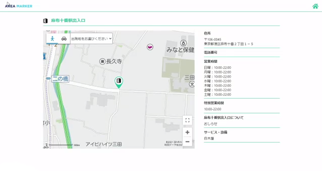Click the 白木屋 service entry

tap(209, 138)
